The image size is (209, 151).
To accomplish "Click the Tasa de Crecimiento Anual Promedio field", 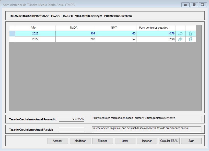I will pyautogui.click(x=72, y=119).
